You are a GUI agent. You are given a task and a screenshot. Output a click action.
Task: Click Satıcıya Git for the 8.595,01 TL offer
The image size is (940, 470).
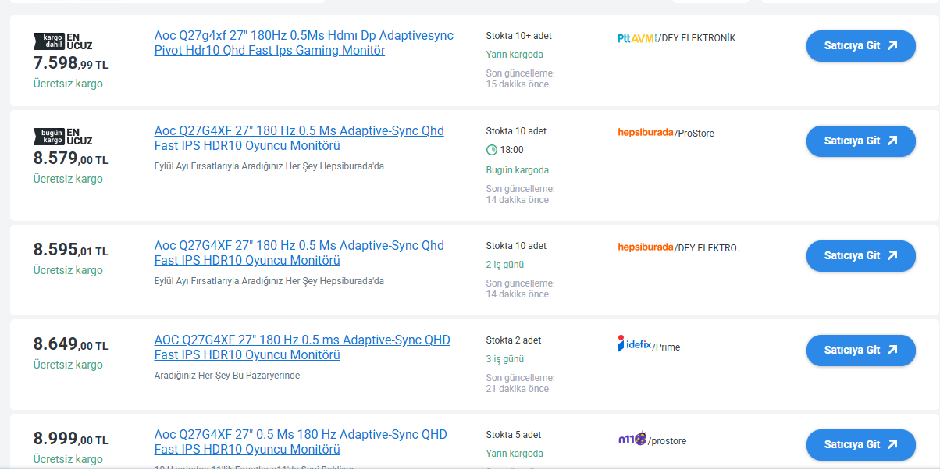(860, 256)
